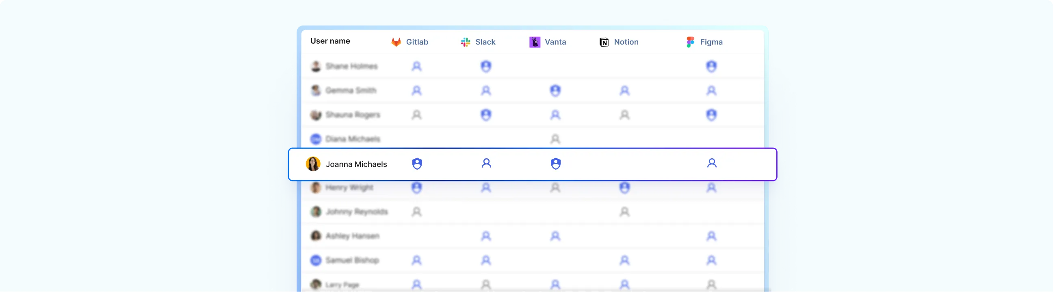
Task: Click Ashley Hansen's Slack user icon
Action: (x=485, y=236)
